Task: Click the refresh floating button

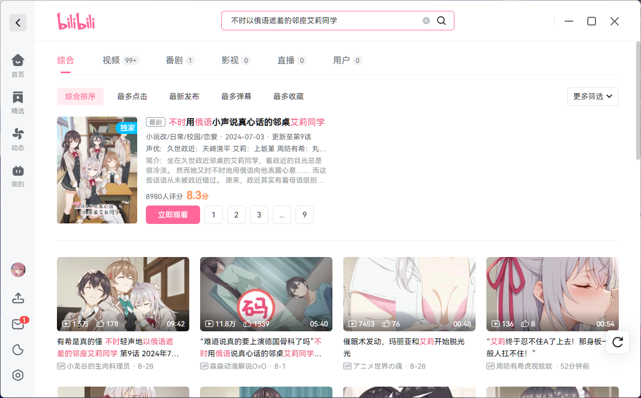Action: point(617,342)
